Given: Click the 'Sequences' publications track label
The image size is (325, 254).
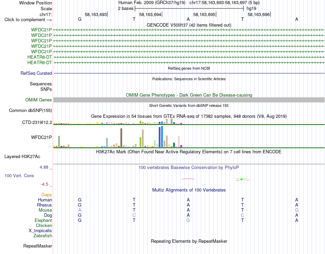Looking at the screenshot, I should click(x=41, y=84).
